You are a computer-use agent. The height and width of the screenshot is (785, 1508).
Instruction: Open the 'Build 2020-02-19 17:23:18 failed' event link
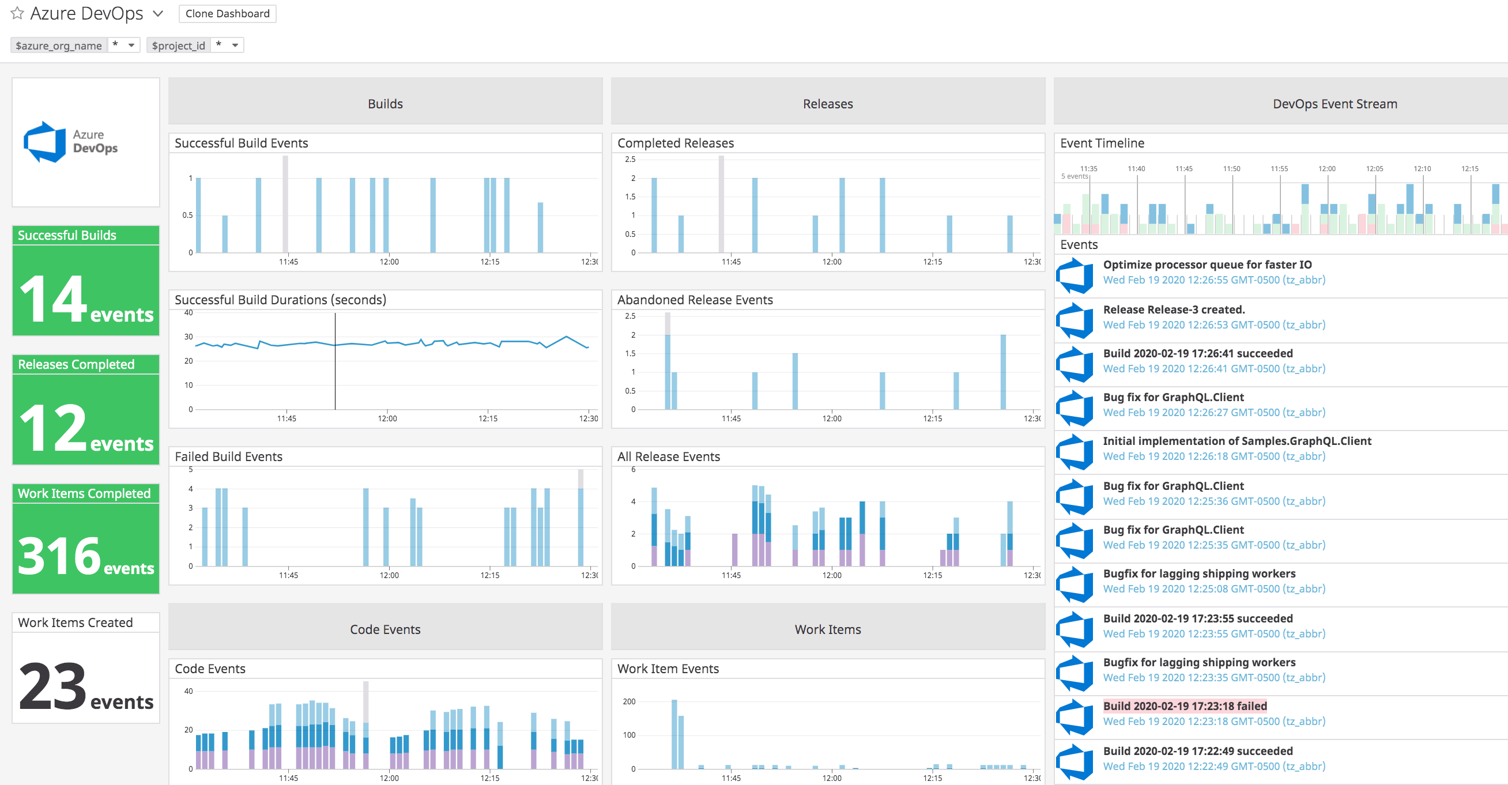1184,705
